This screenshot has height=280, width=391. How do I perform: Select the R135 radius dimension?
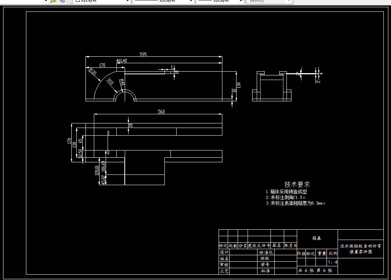92,72
